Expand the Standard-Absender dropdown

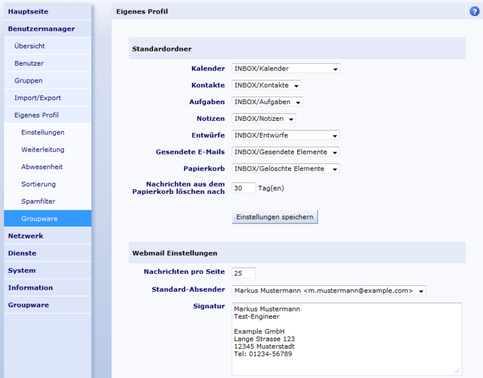tap(329, 291)
